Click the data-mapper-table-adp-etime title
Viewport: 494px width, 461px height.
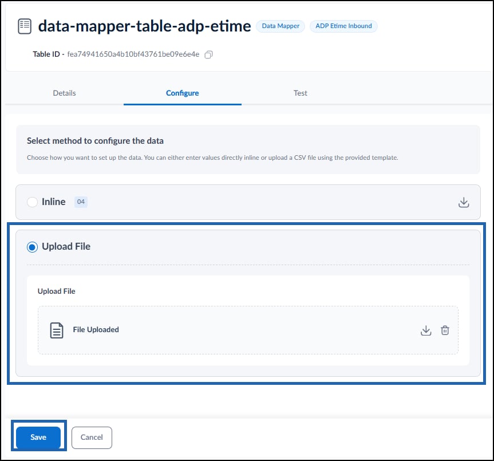[145, 26]
